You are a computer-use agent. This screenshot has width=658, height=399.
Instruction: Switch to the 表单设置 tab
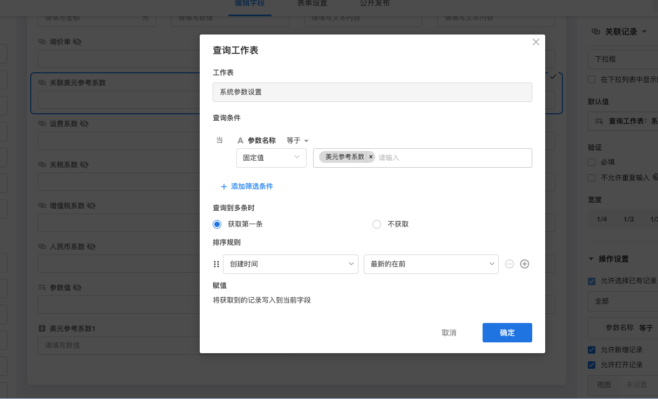[x=312, y=3]
